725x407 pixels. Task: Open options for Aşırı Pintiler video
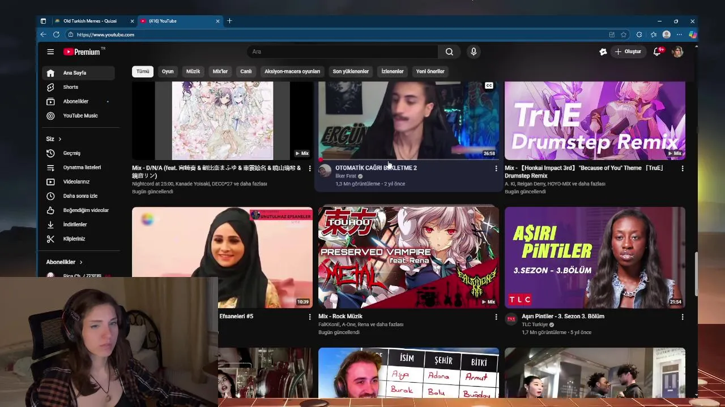pyautogui.click(x=682, y=317)
